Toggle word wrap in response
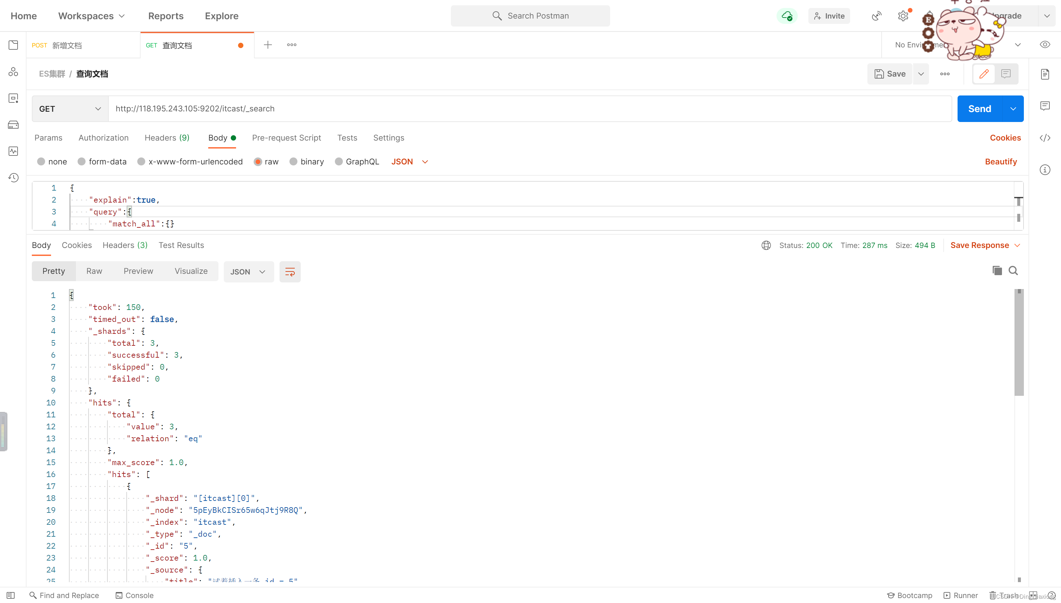Image resolution: width=1061 pixels, height=603 pixels. 290,272
